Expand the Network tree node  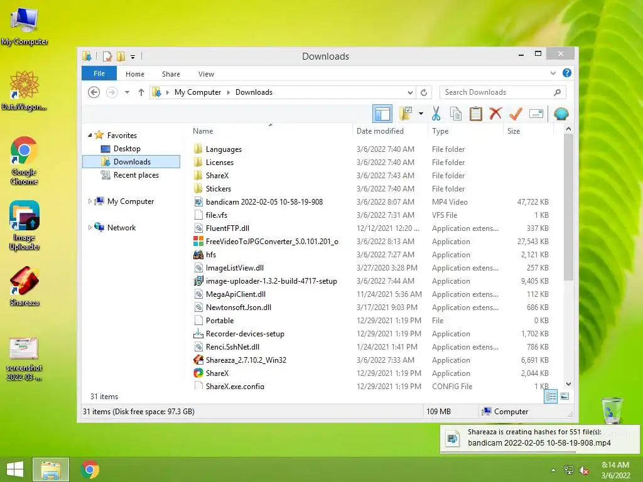[90, 227]
